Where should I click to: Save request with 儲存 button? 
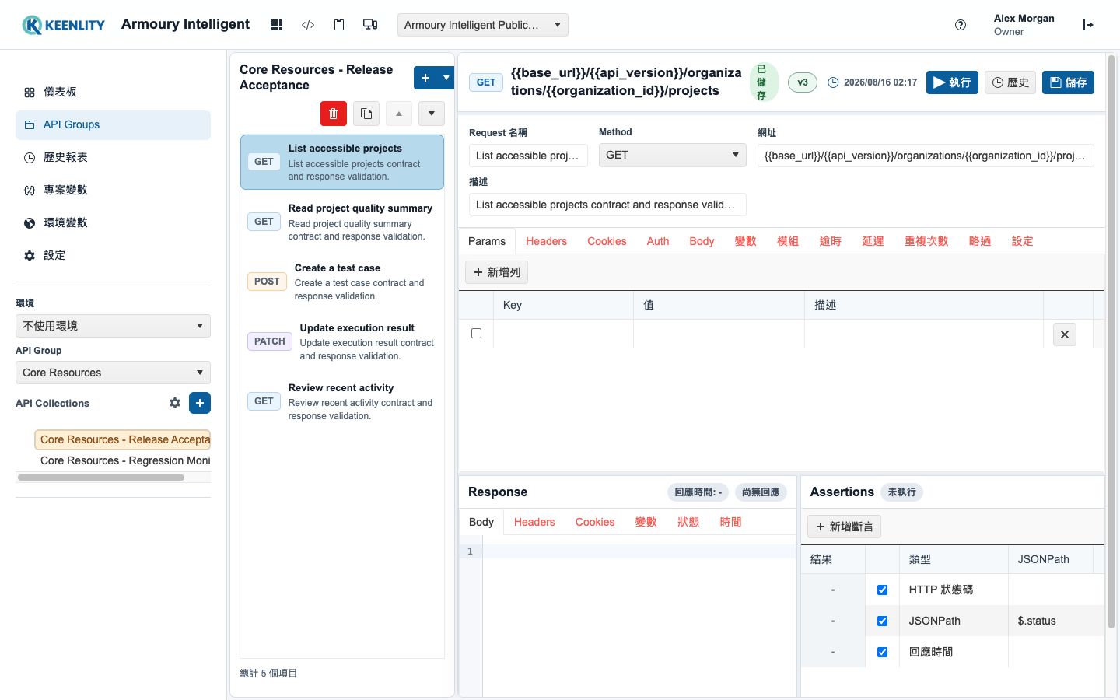[x=1068, y=82]
